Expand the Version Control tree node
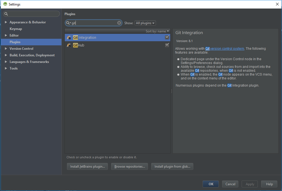 click(6, 49)
